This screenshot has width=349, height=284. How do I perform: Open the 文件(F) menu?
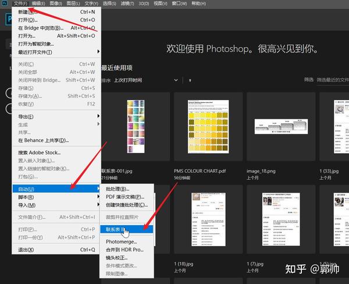click(20, 3)
